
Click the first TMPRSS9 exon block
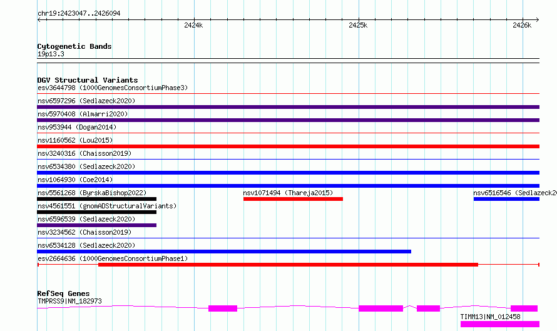click(223, 308)
